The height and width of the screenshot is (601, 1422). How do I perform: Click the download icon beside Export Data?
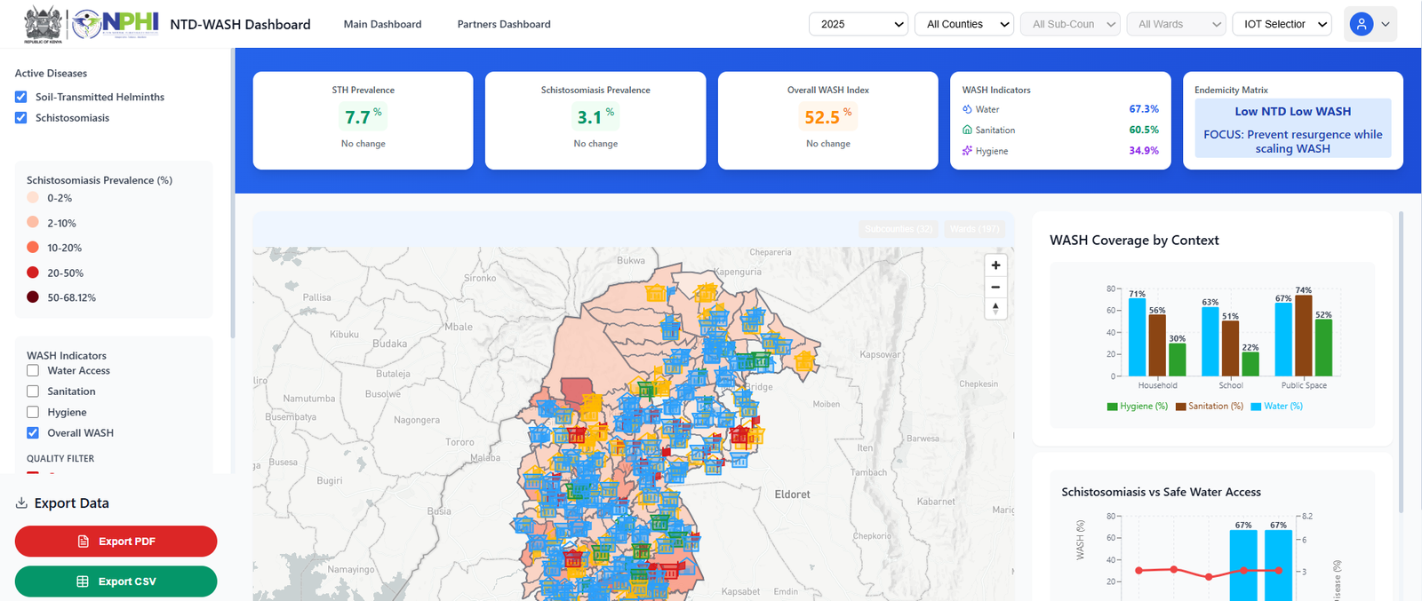21,503
